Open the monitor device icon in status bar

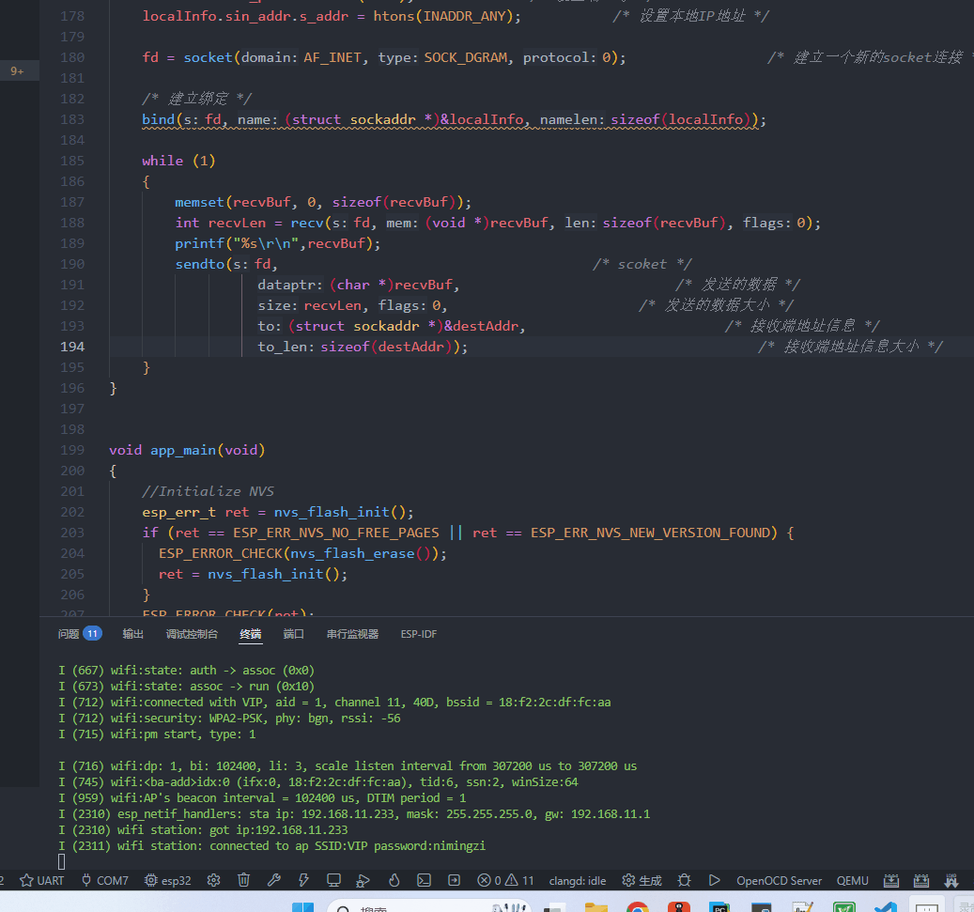pos(333,880)
